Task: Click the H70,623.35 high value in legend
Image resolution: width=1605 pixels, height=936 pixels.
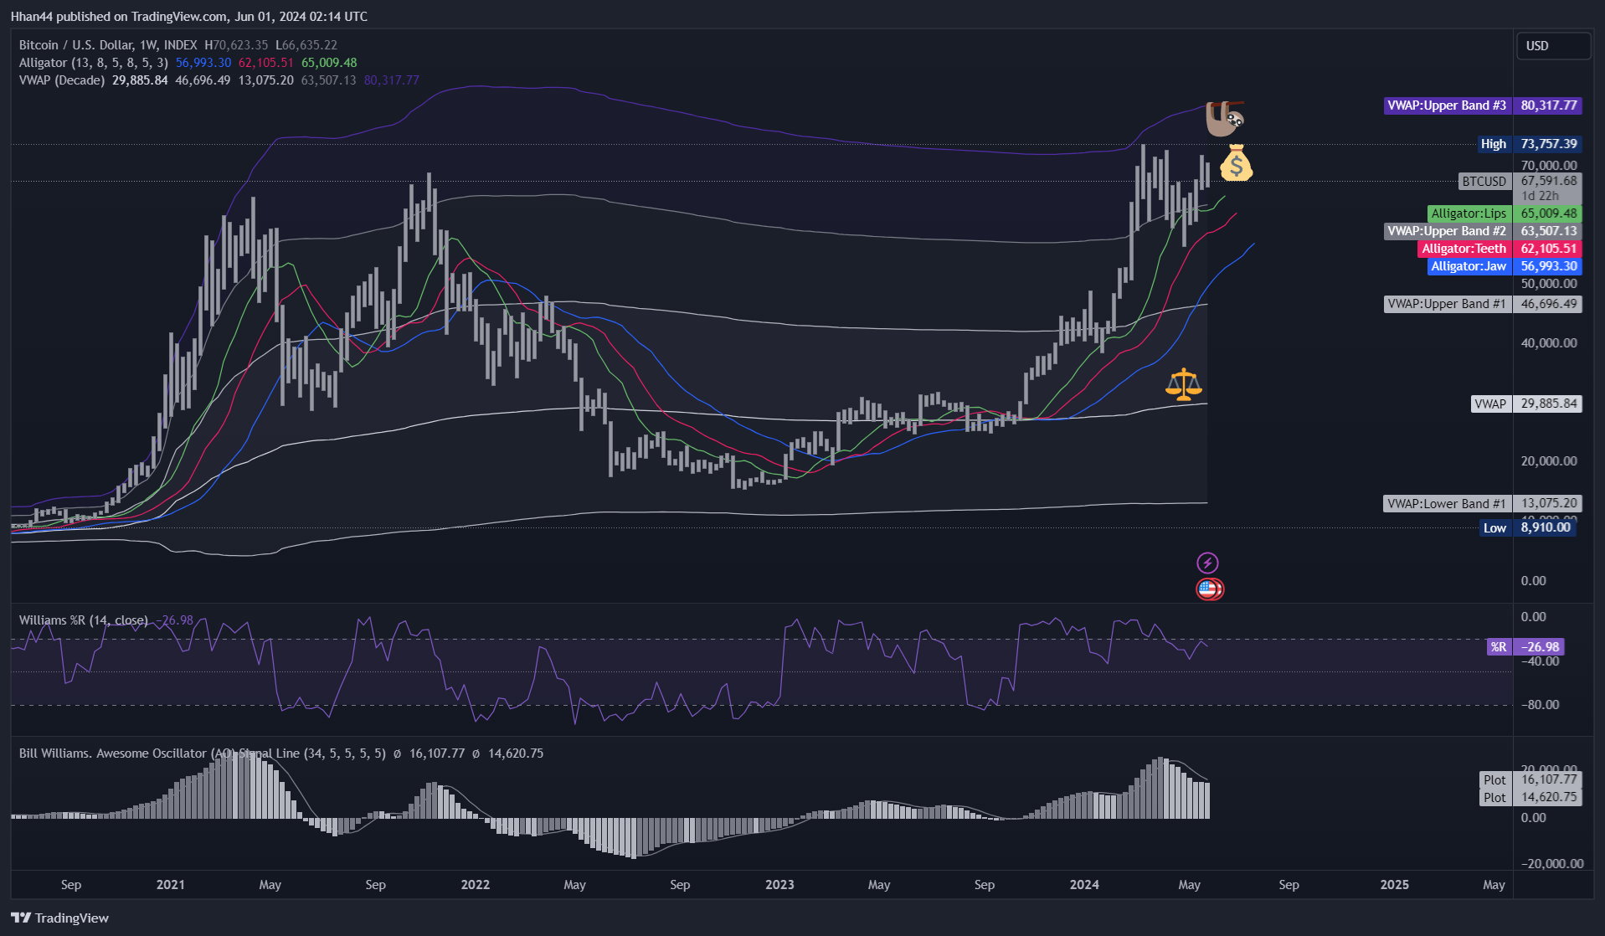Action: [x=237, y=45]
